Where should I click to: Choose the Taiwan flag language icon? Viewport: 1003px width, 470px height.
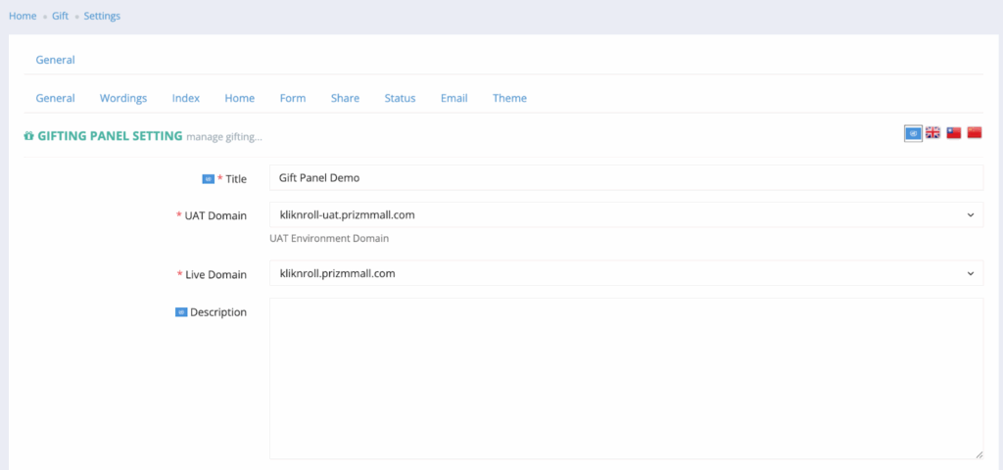point(954,133)
